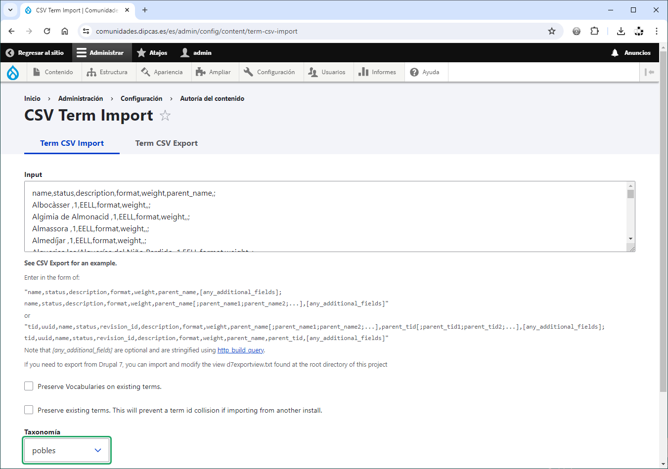Bookmark this page with the star icon
The image size is (668, 469).
(552, 31)
